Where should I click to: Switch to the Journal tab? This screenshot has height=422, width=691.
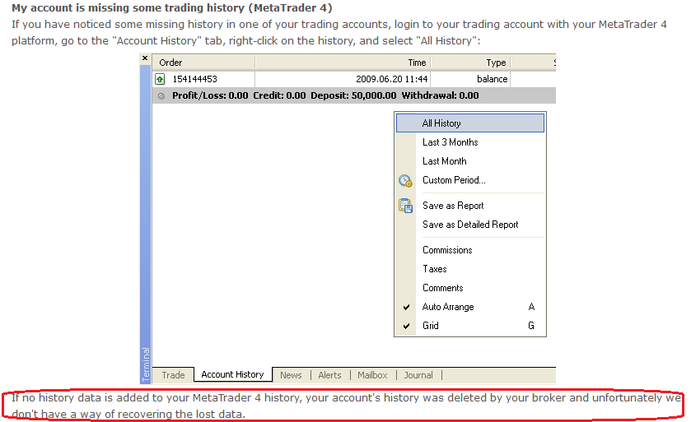pyautogui.click(x=418, y=375)
